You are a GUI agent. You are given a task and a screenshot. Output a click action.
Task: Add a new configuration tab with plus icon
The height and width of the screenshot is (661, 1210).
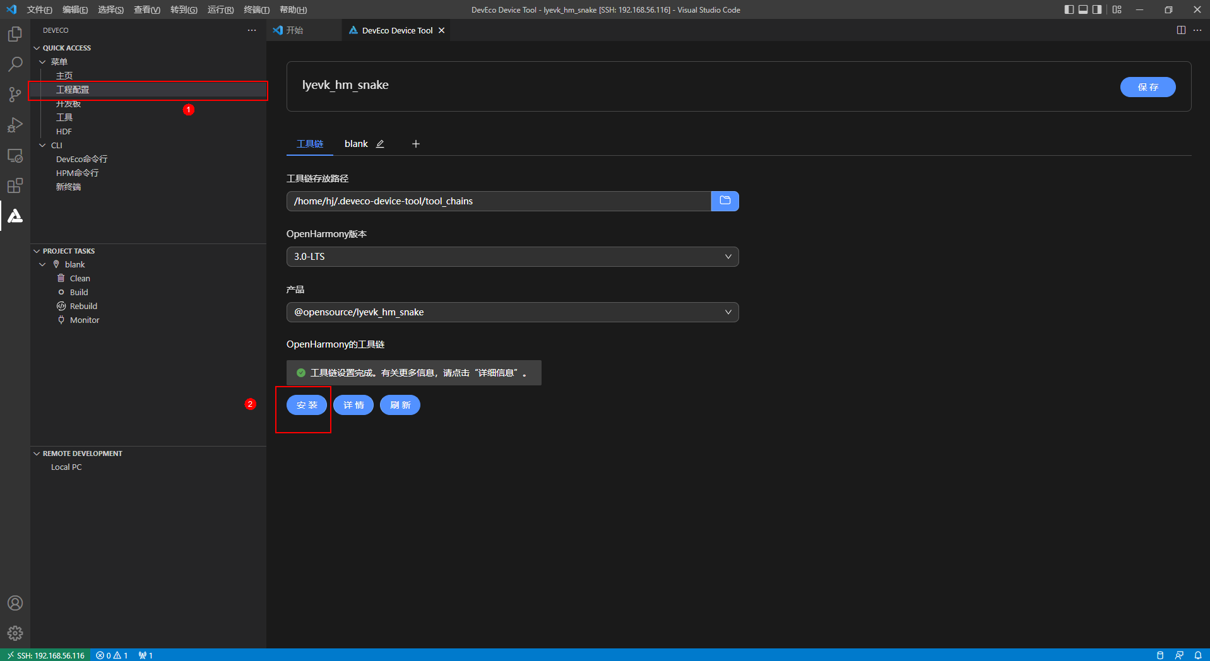415,144
